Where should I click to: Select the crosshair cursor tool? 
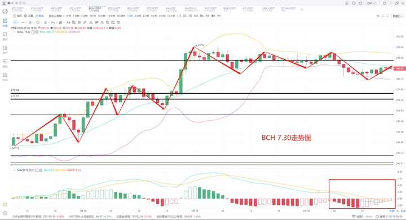point(15,23)
